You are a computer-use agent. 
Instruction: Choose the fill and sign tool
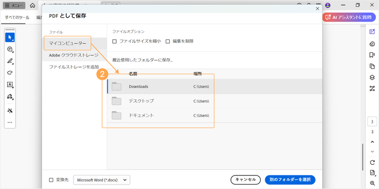pos(10,97)
